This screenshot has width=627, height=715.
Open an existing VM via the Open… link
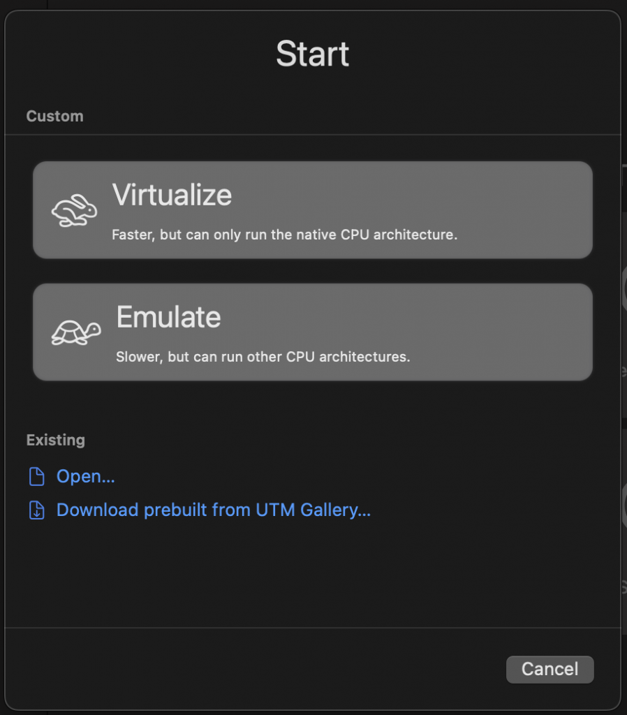pos(85,477)
